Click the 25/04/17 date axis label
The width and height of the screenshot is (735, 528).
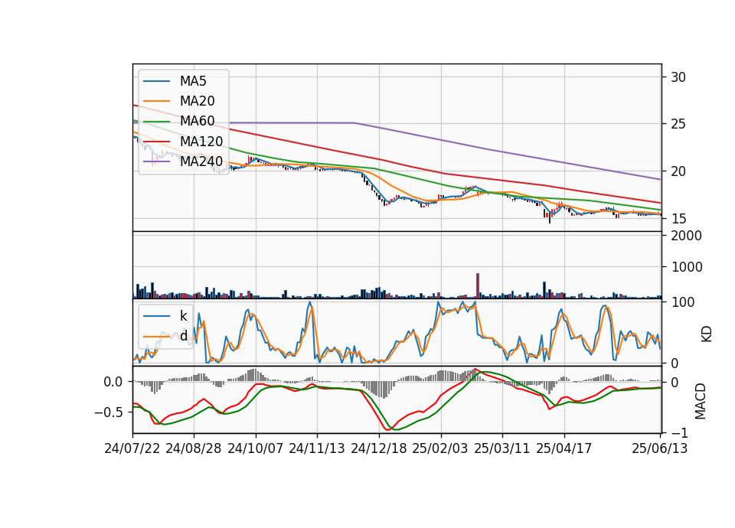coord(564,448)
